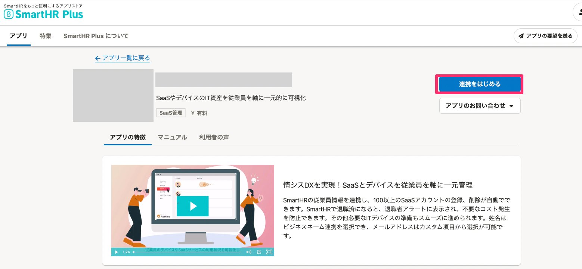The image size is (582, 269).
Task: Click the gray app logo placeholder
Action: click(113, 95)
